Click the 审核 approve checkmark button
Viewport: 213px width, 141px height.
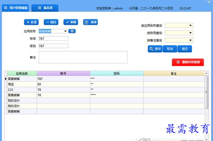click(x=70, y=22)
